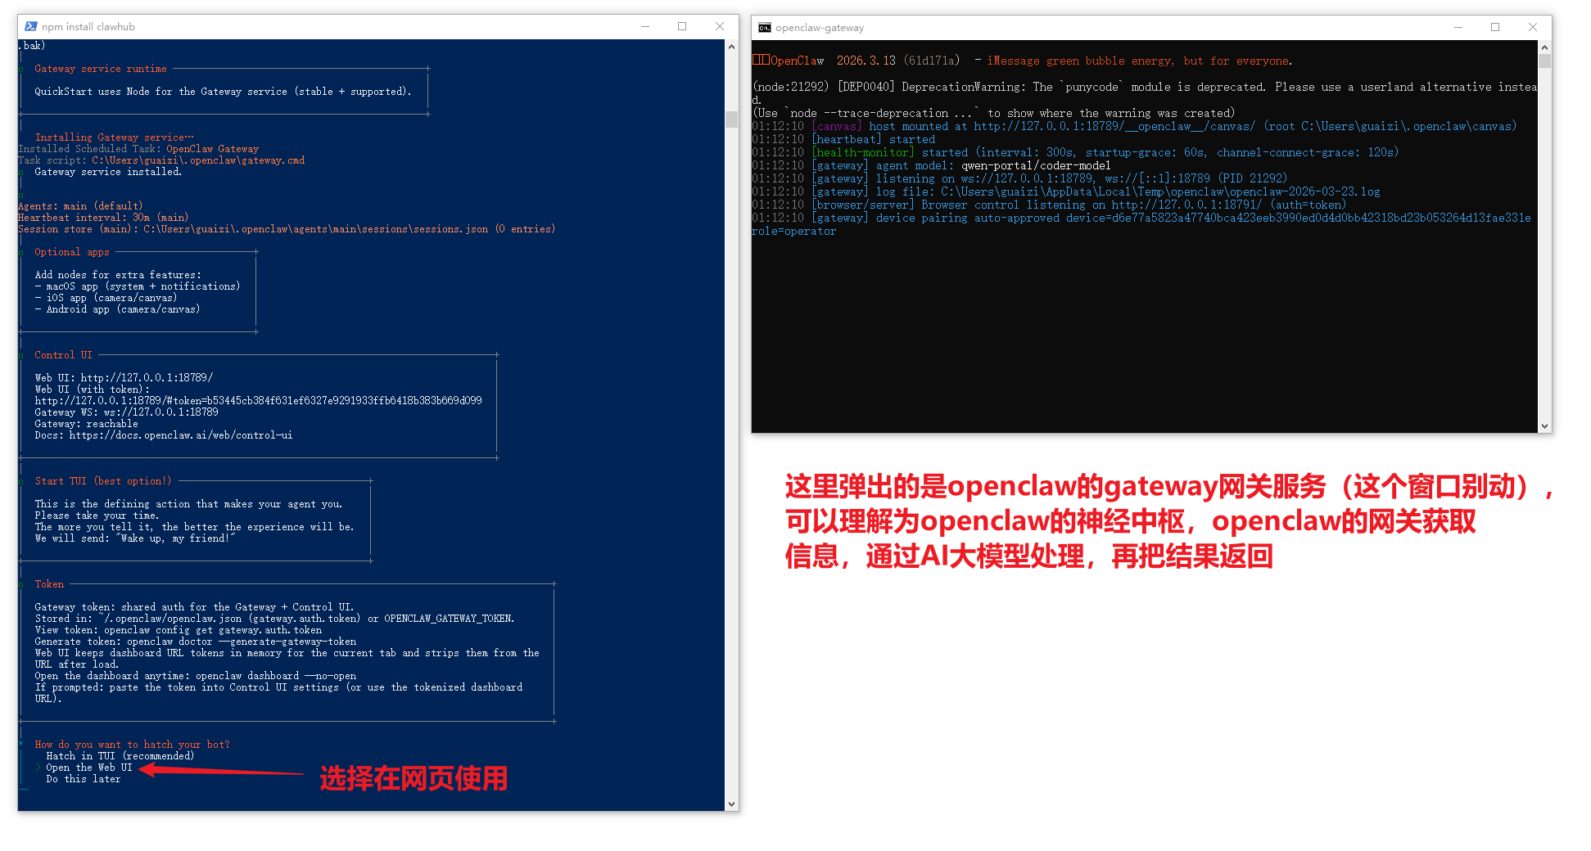The width and height of the screenshot is (1591, 851).
Task: Click the device pairing auto-approved log line
Action: pyautogui.click(x=1141, y=224)
